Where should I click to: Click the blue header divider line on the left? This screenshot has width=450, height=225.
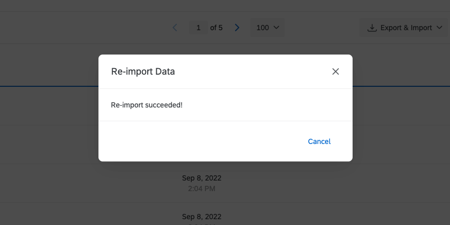coord(48,85)
